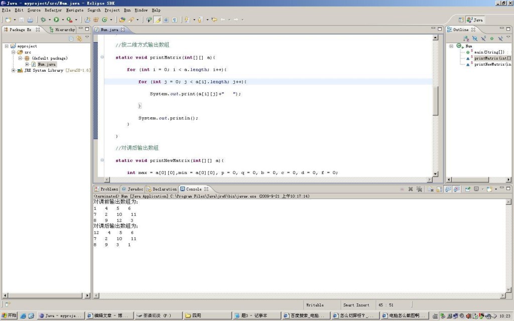Collapse the myproject tree node
Viewport: 514px width, 321px height.
7,46
